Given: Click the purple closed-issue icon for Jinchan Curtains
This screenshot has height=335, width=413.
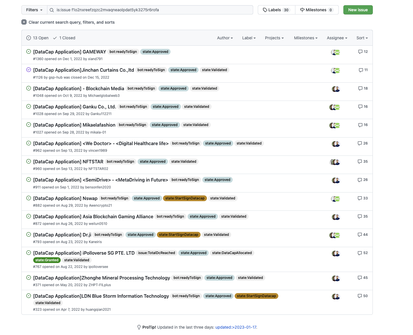Looking at the screenshot, I should [28, 70].
